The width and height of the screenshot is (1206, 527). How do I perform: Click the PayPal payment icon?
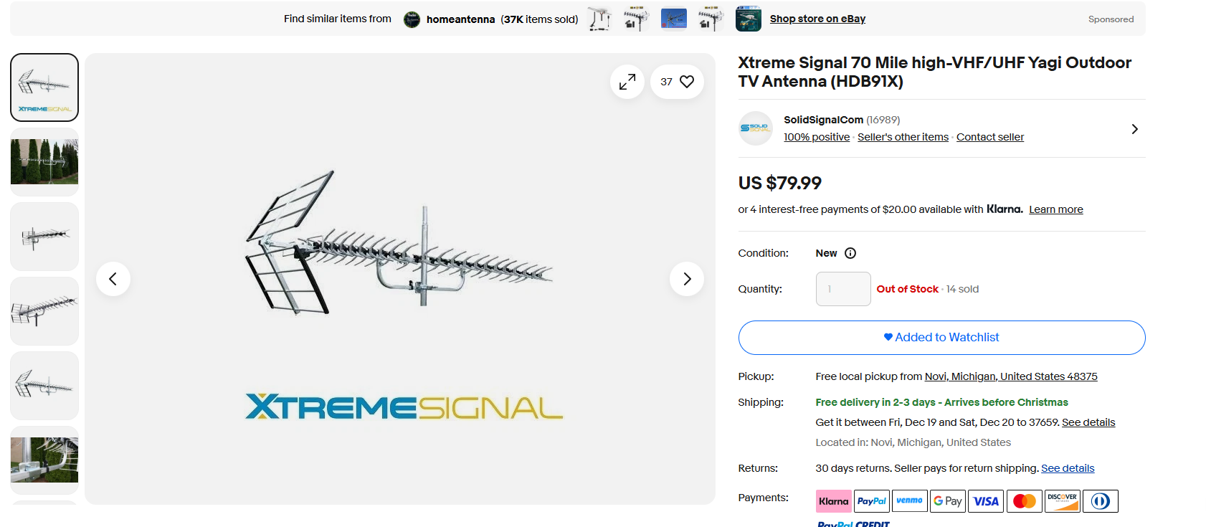pyautogui.click(x=872, y=501)
